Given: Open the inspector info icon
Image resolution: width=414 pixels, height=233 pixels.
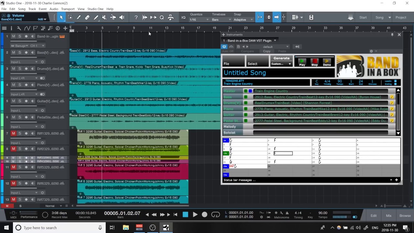Looking at the screenshot, I should [x=11, y=28].
